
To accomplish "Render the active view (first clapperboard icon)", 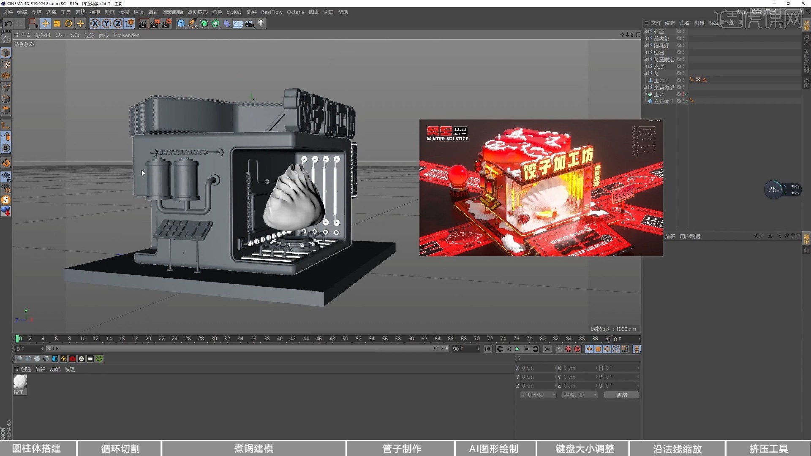I will tap(143, 24).
